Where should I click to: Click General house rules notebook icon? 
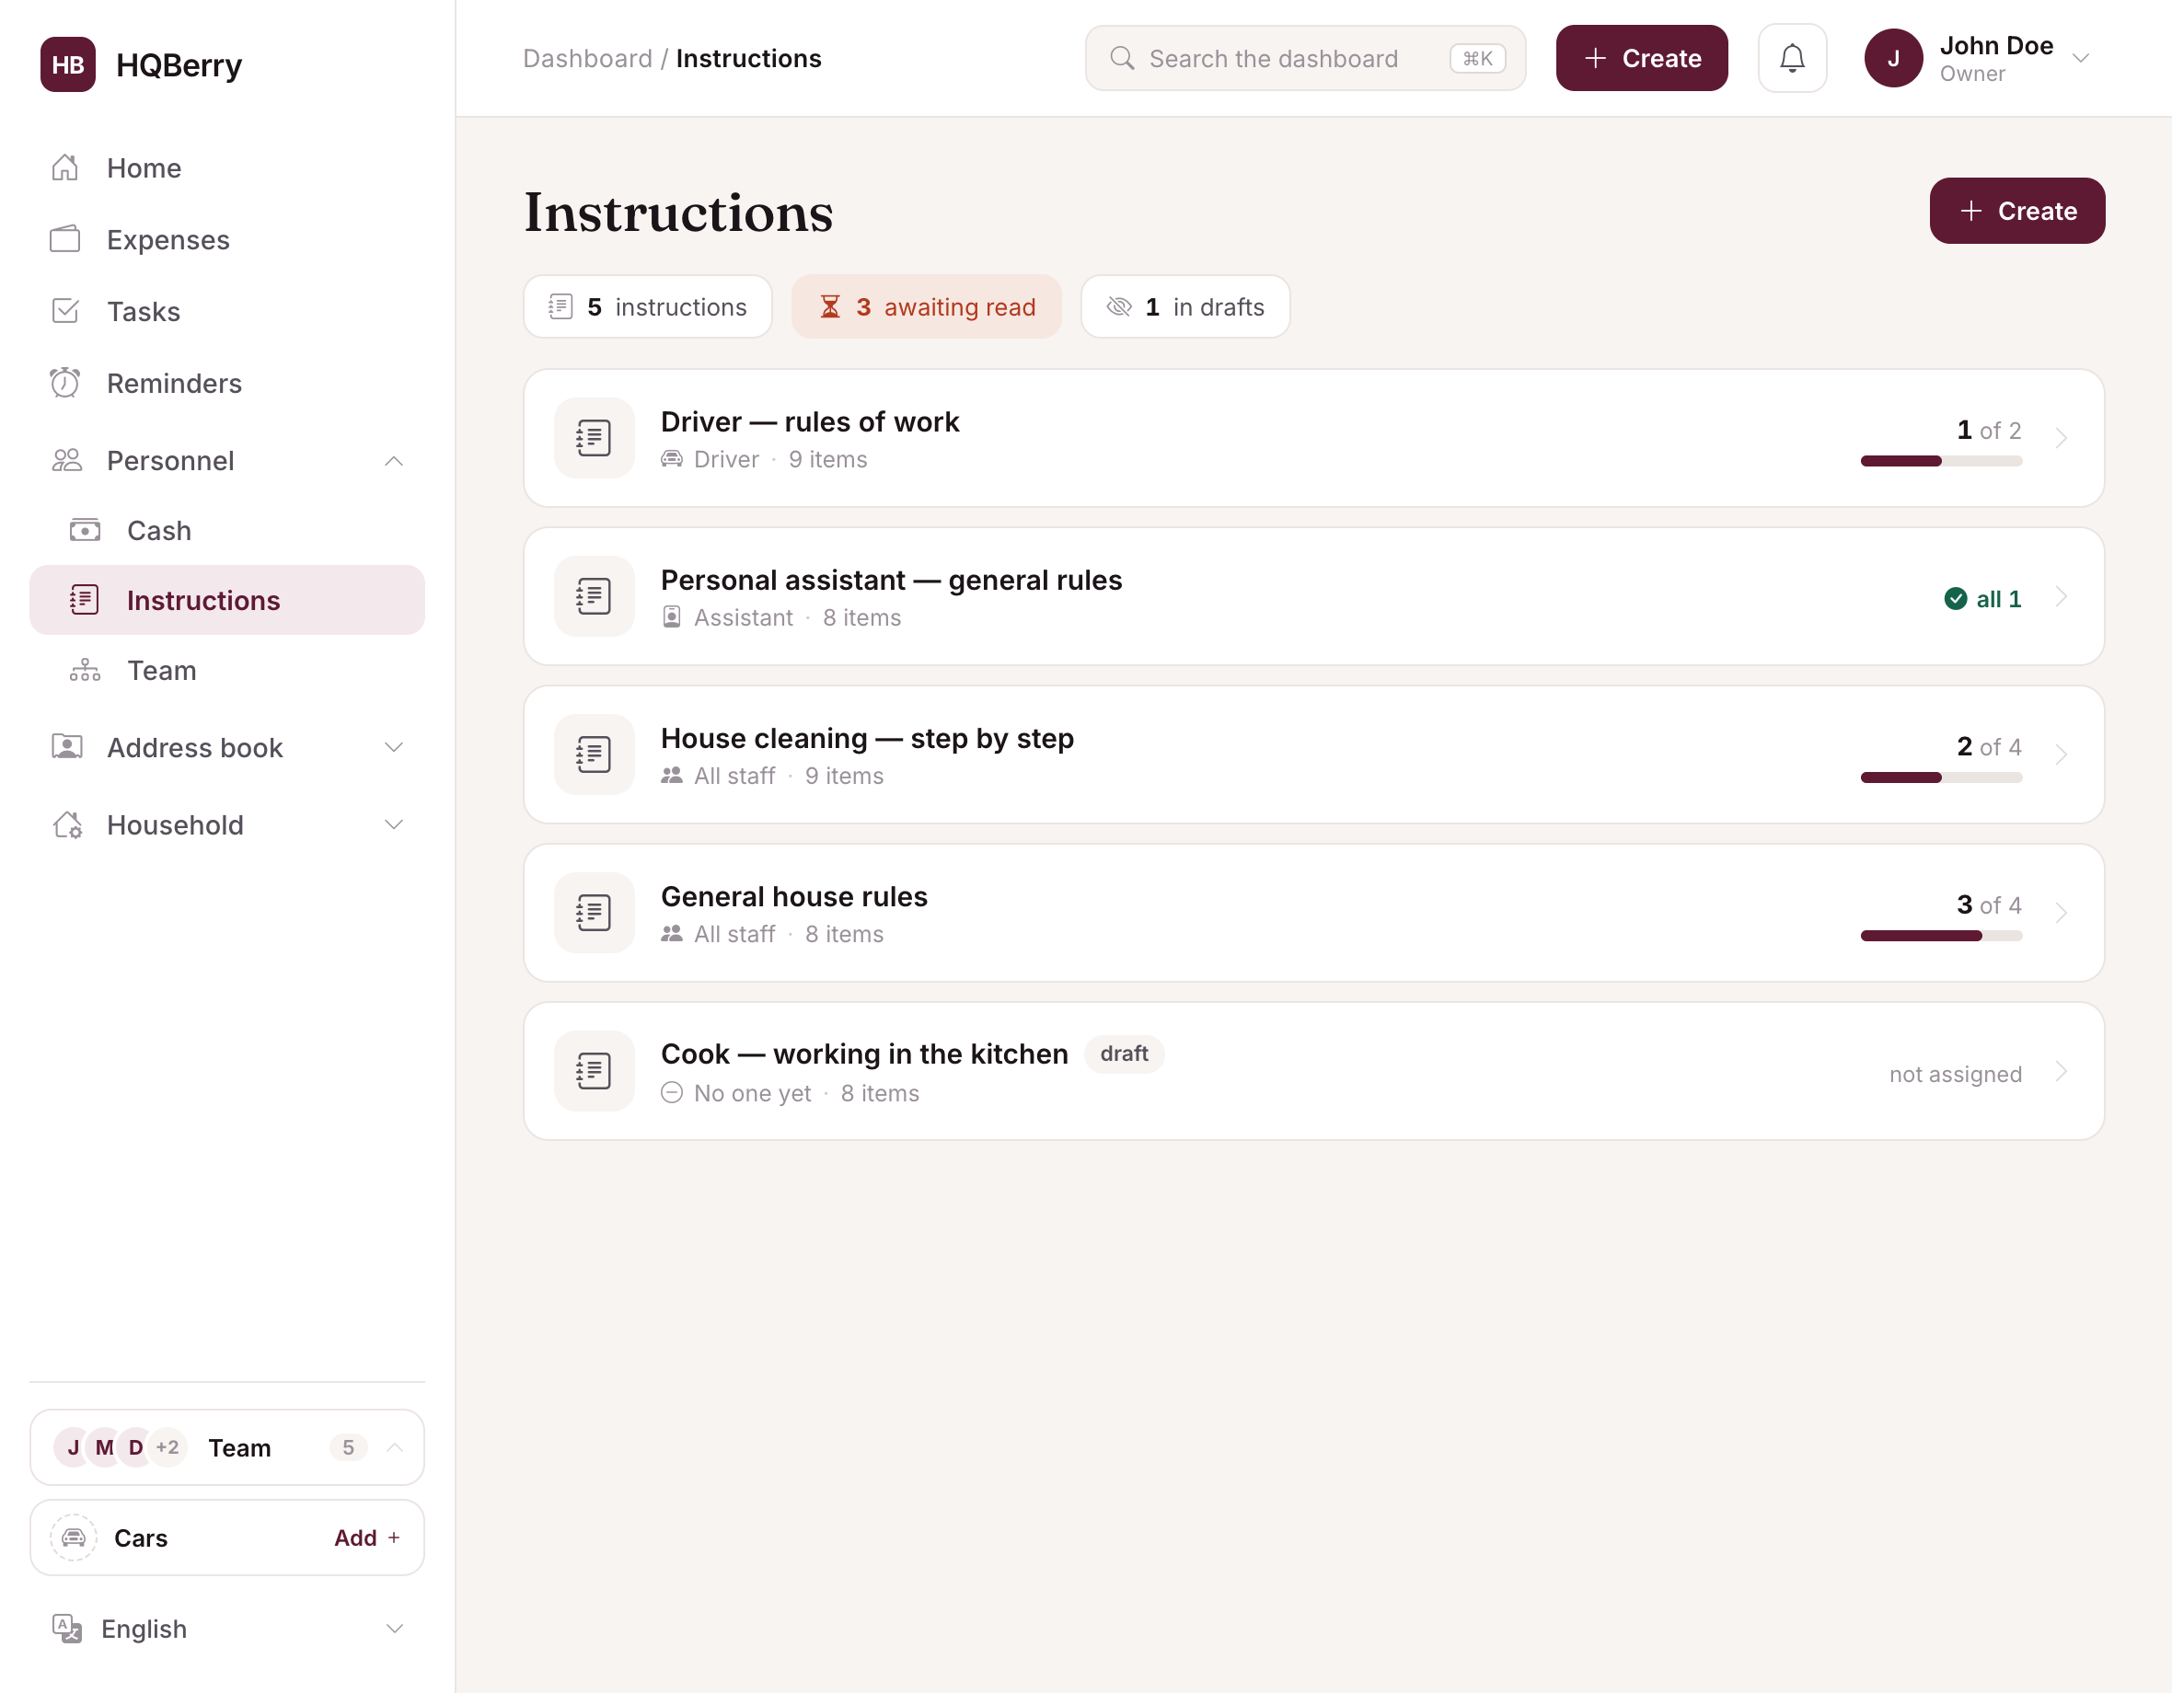tap(594, 913)
